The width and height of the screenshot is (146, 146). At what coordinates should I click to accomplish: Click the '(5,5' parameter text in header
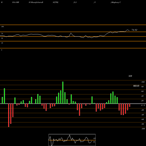click(75, 2)
